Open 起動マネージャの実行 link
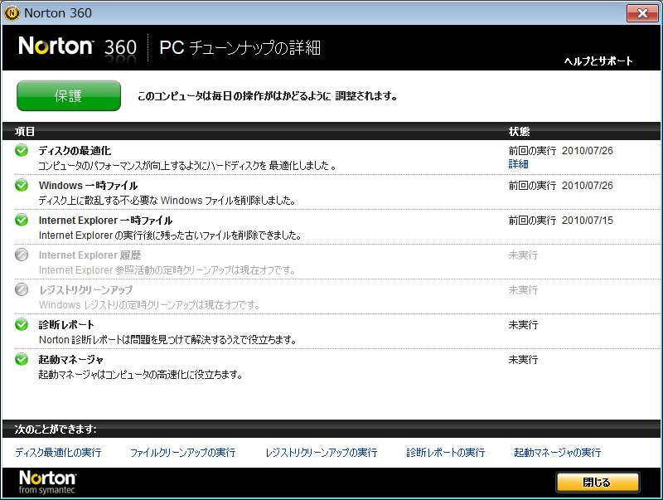The image size is (663, 500). coord(557,453)
